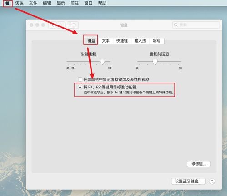Click the search magnifier icon
The image size is (227, 196).
pos(176,25)
